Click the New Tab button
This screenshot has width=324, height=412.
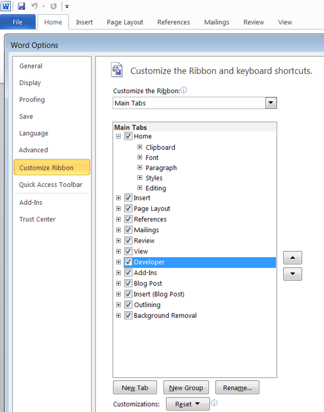(135, 388)
